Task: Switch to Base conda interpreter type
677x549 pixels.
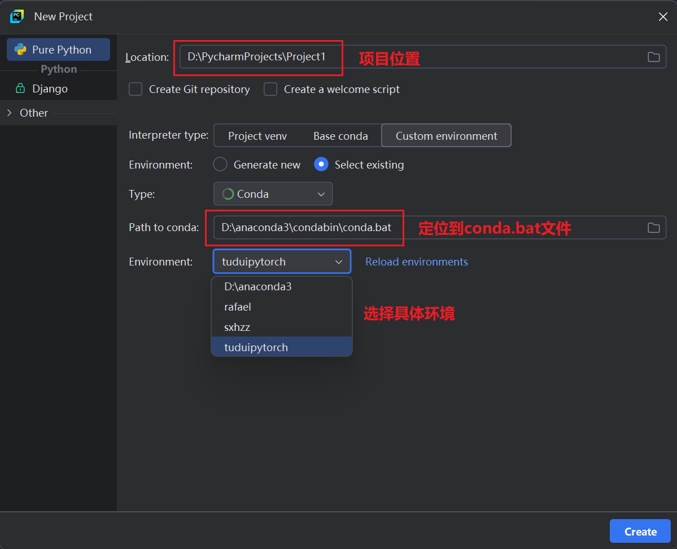Action: click(x=340, y=136)
